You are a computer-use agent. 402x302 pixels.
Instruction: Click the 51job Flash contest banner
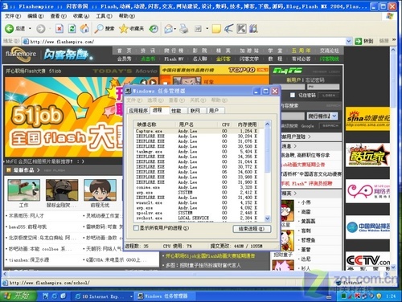(64, 117)
